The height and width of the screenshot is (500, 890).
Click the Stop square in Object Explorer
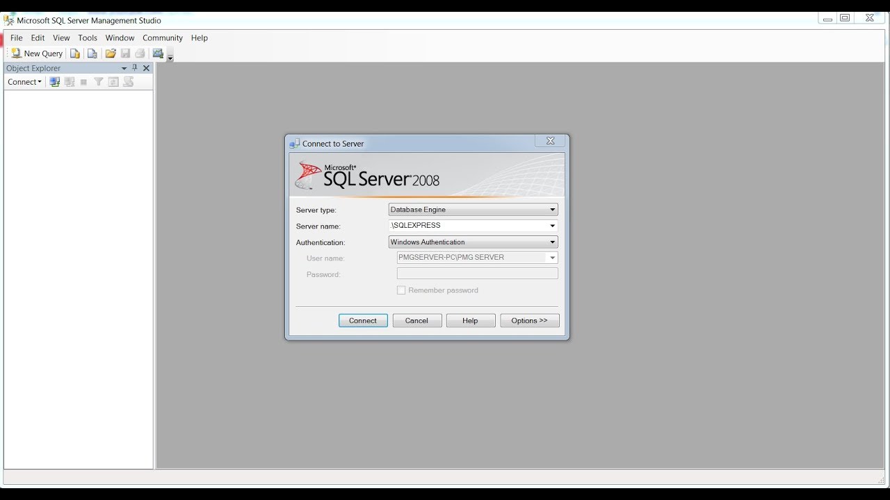83,82
